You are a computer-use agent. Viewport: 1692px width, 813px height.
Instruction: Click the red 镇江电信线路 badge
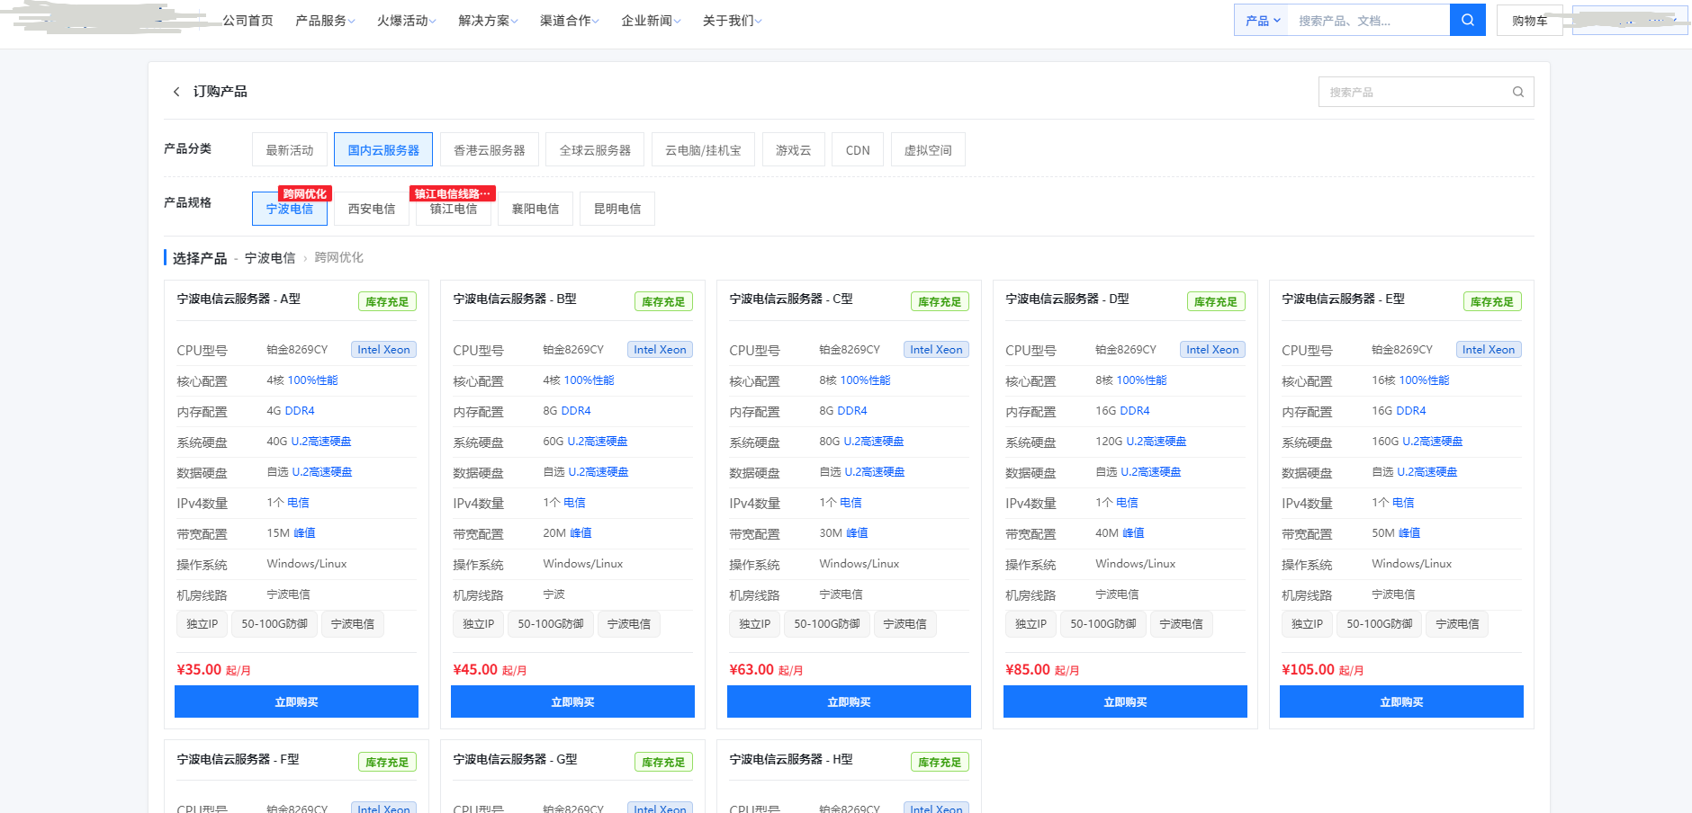coord(453,193)
